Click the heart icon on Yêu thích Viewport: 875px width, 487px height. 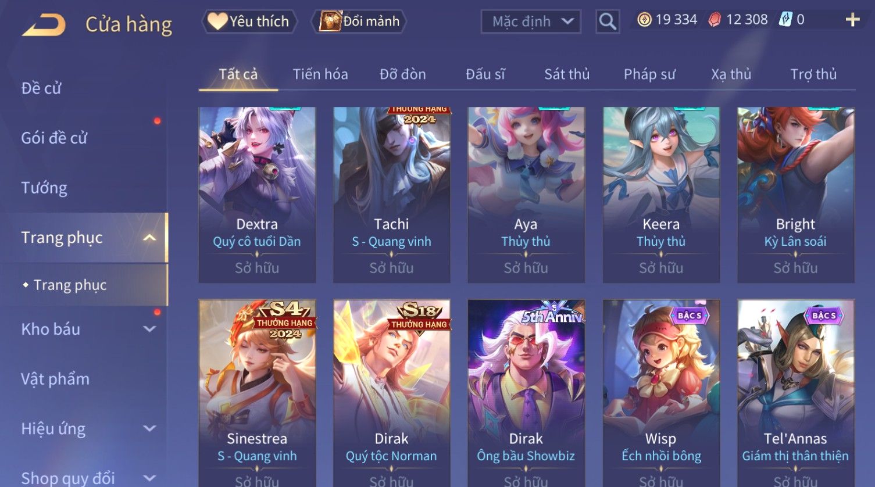click(x=217, y=21)
